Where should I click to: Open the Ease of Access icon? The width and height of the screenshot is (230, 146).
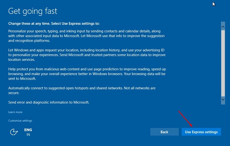[14, 132]
